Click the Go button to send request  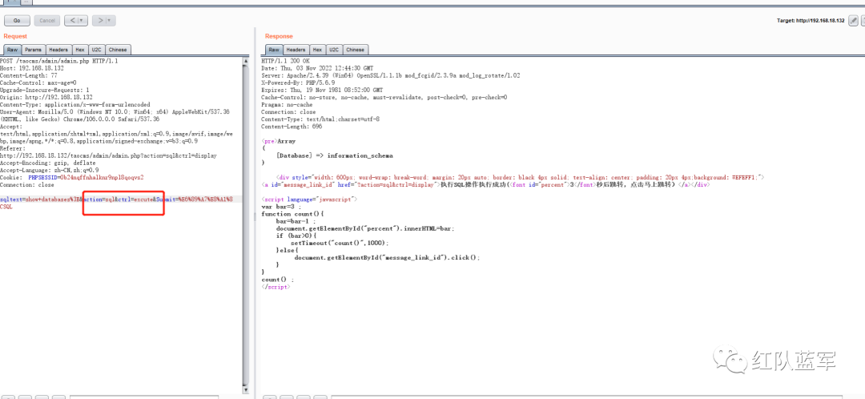point(17,20)
